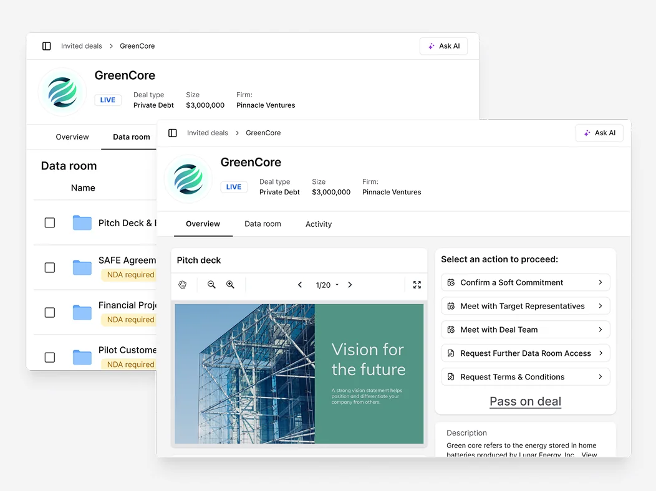Toggle sidebar panel in back window
Viewport: 656px width, 491px height.
[47, 46]
